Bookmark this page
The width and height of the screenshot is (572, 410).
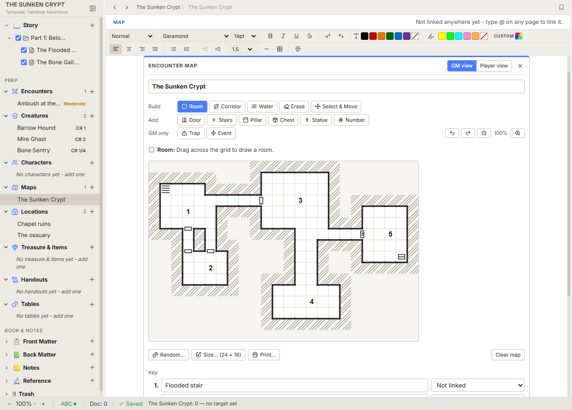[561, 7]
